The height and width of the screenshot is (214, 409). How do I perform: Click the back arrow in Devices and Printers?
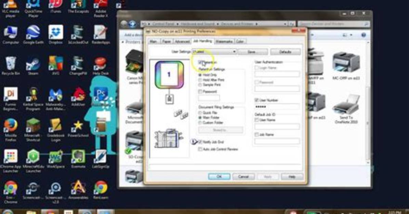point(124,24)
